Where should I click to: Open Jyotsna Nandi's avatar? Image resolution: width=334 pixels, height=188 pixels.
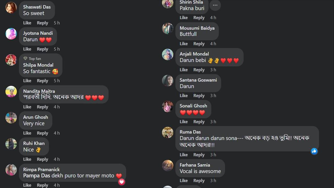pos(11,34)
